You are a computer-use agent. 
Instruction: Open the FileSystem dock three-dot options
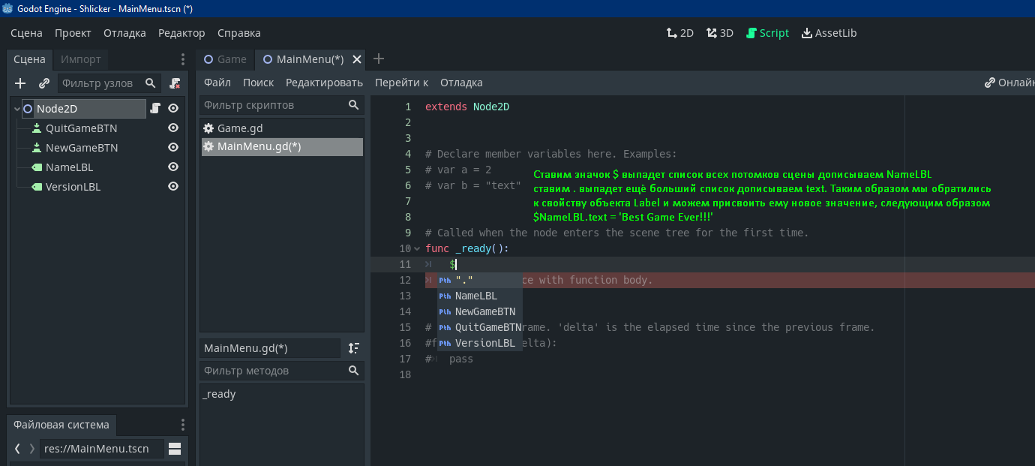click(183, 425)
